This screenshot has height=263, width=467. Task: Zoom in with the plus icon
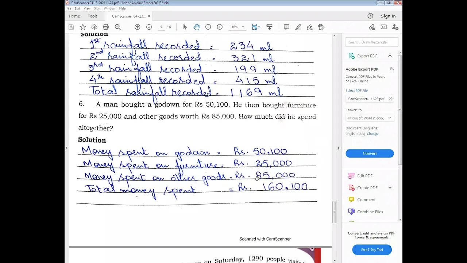click(x=220, y=27)
